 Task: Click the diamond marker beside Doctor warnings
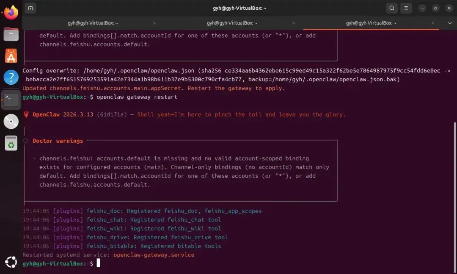[26, 141]
